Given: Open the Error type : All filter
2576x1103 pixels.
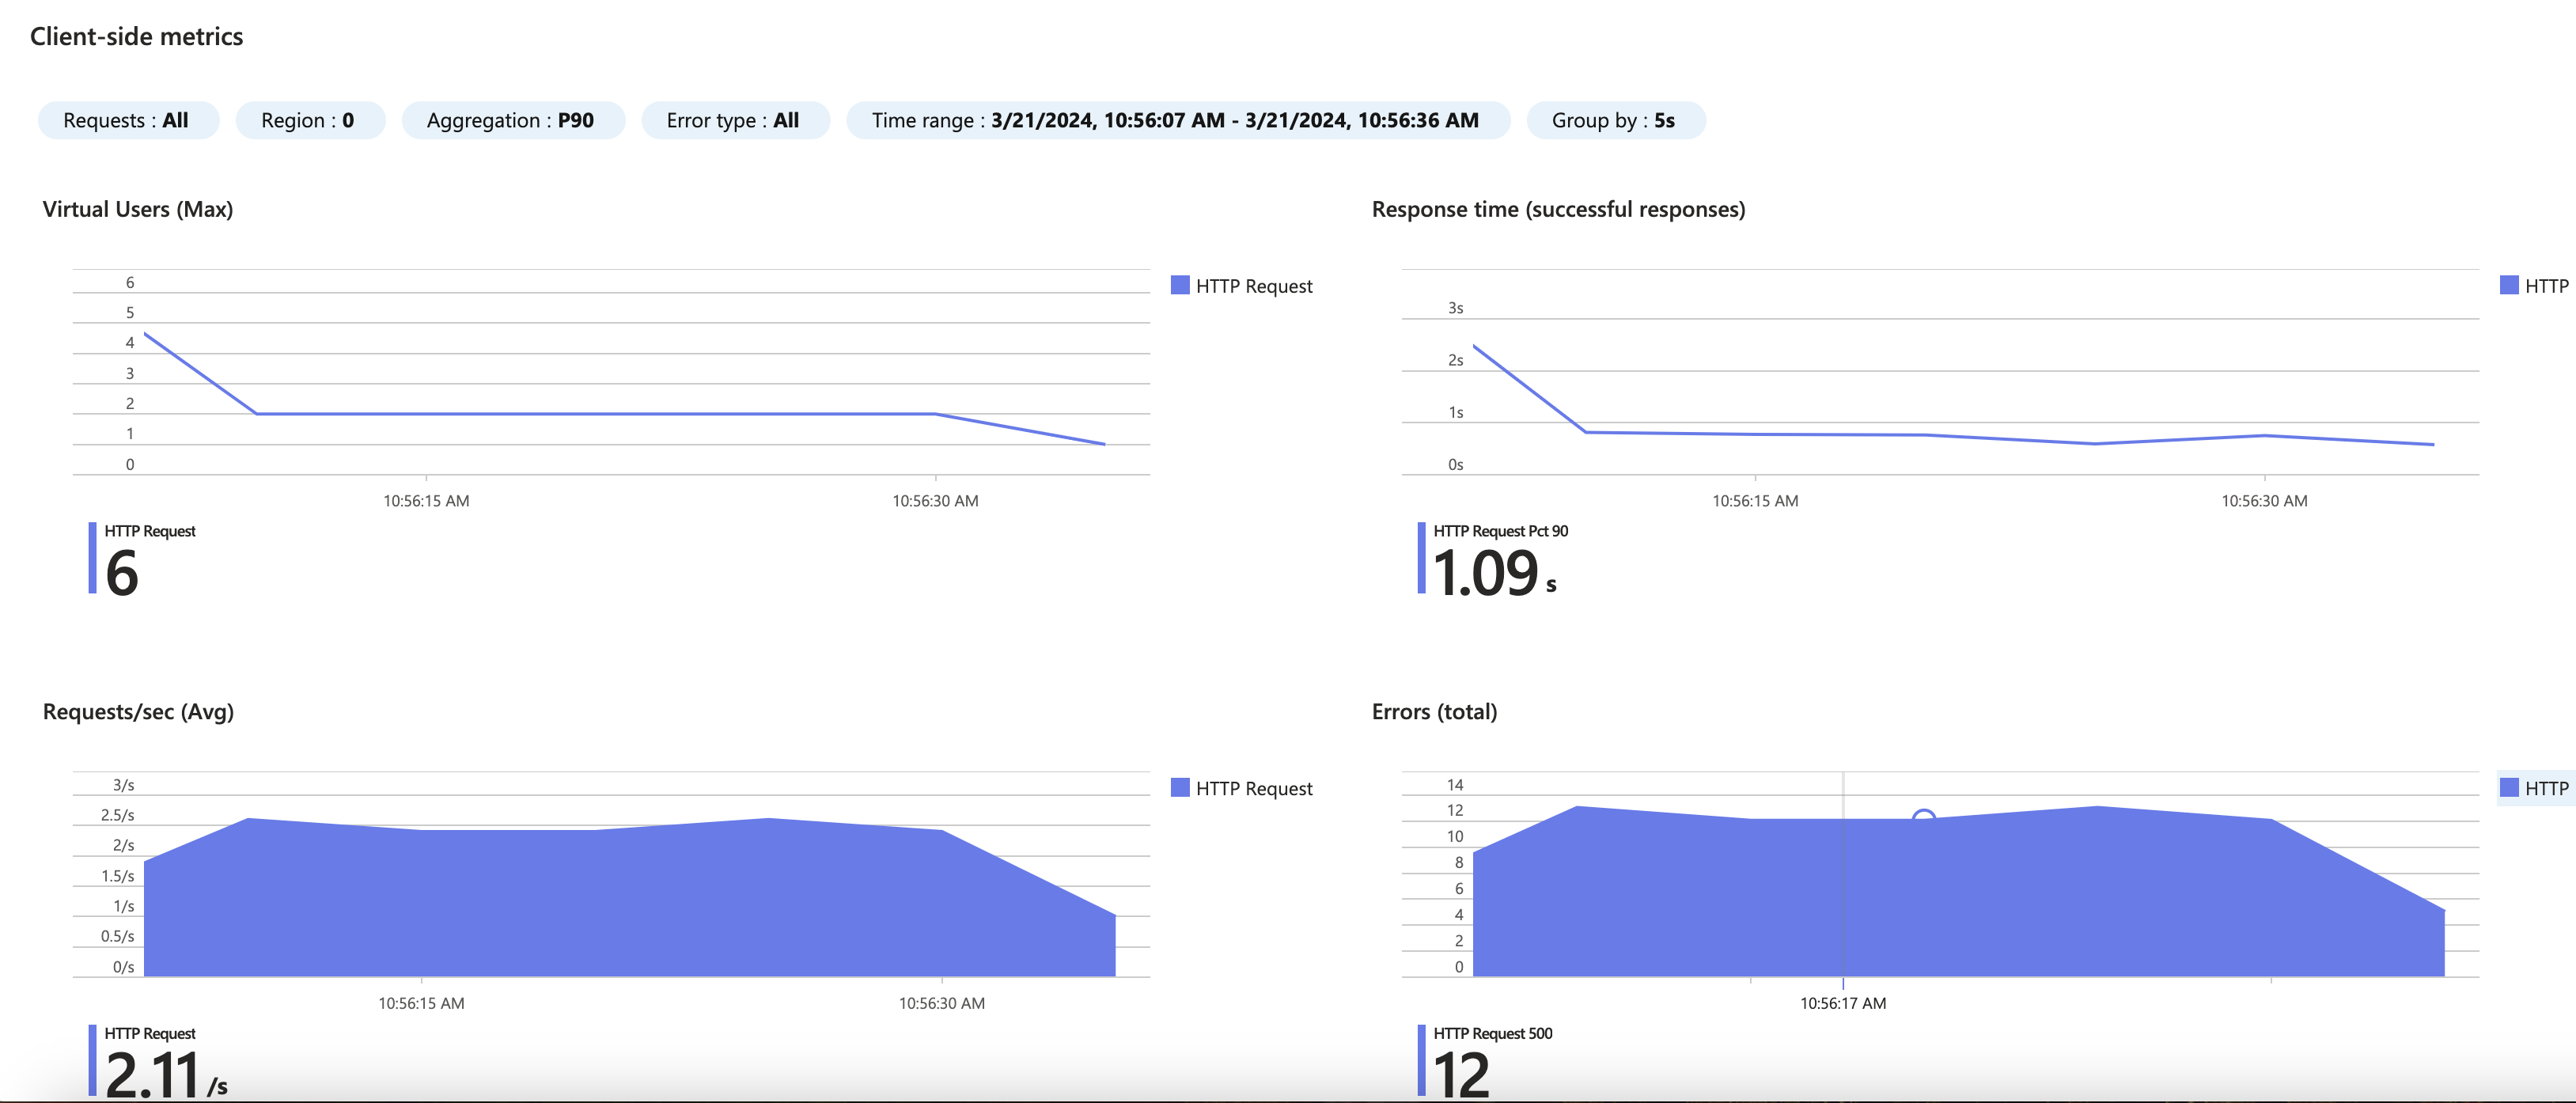Looking at the screenshot, I should (733, 120).
